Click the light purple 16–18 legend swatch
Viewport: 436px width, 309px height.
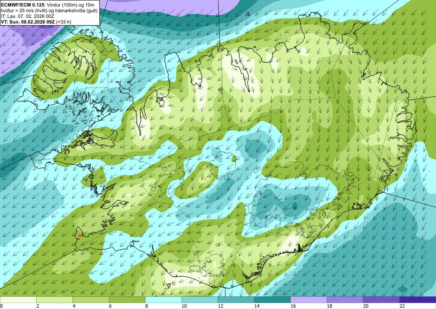[309, 300]
